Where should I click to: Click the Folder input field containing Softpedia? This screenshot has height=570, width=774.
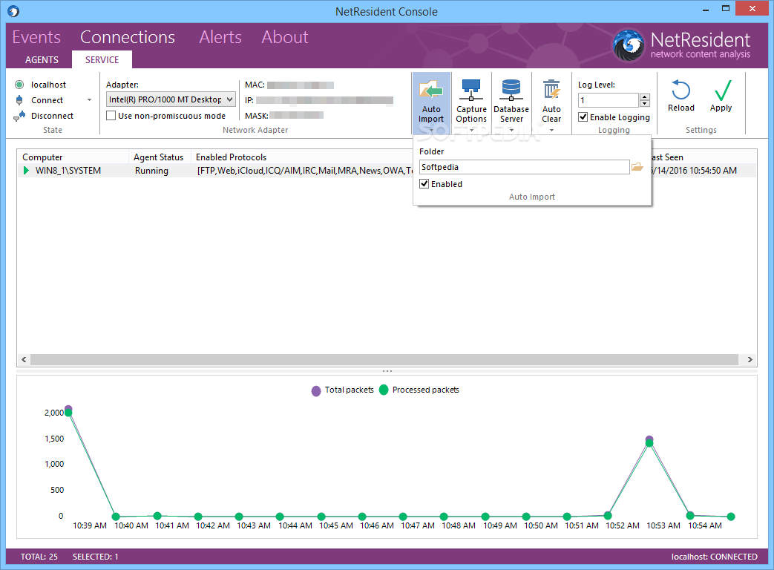[x=524, y=167]
